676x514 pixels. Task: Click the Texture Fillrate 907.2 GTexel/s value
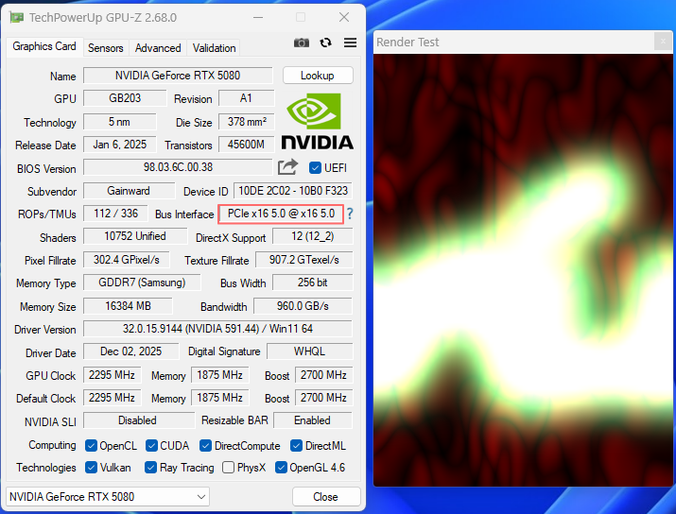point(303,260)
